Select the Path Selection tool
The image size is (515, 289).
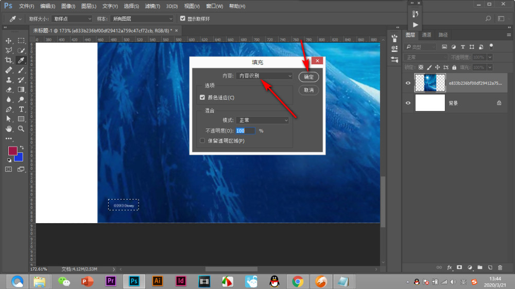click(x=9, y=119)
